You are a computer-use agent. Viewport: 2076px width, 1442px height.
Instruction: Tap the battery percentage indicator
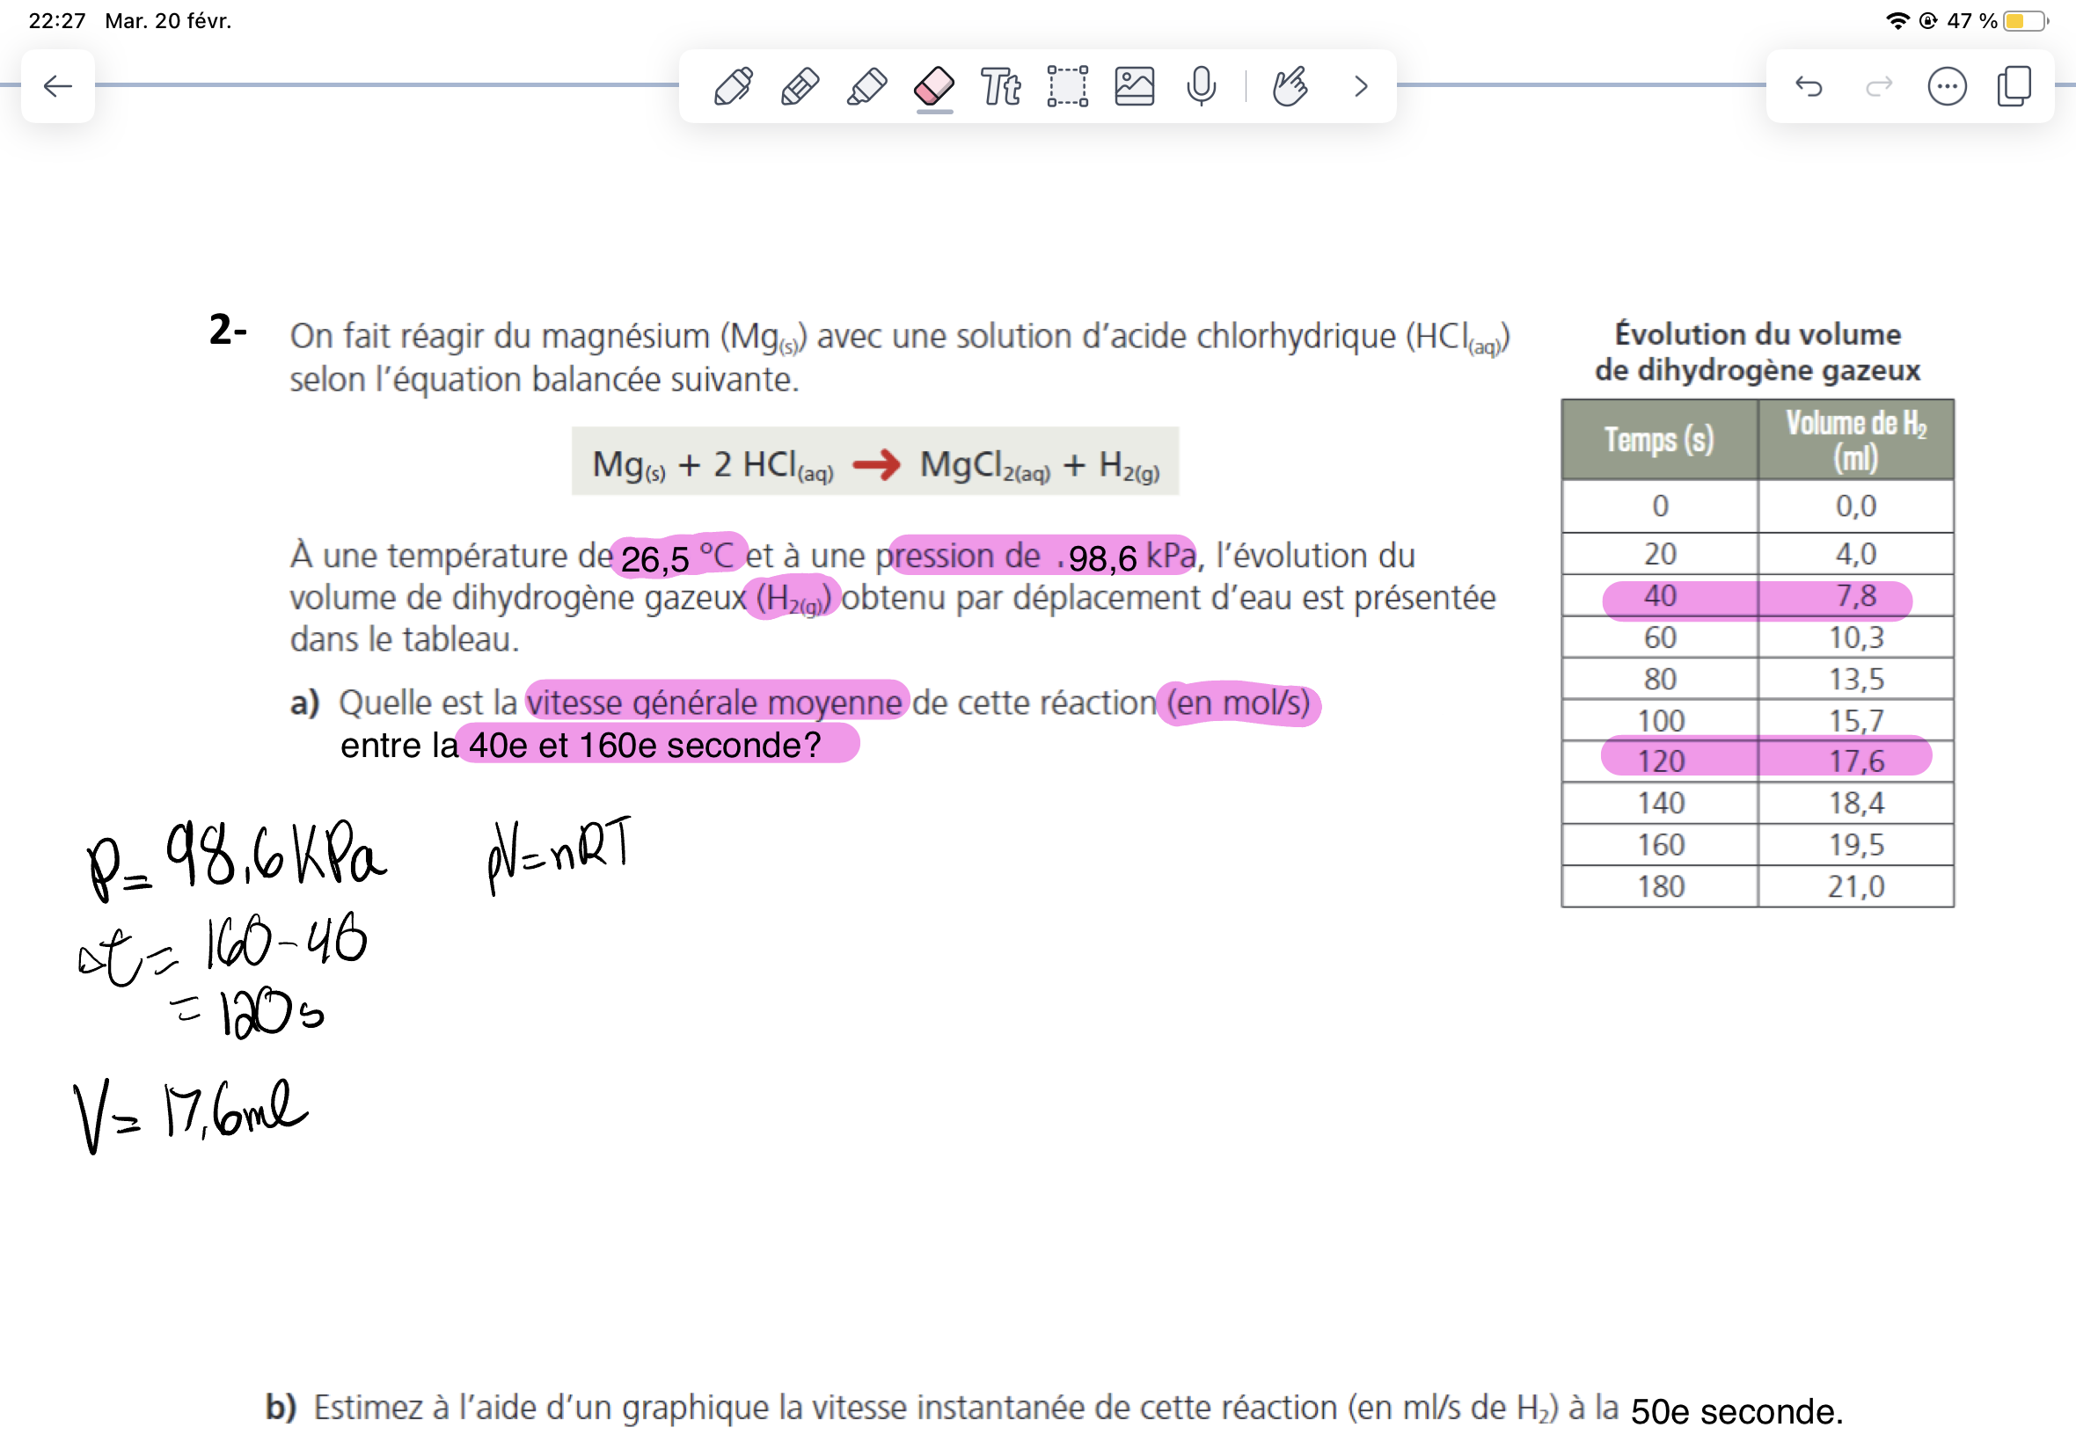[x=1971, y=21]
